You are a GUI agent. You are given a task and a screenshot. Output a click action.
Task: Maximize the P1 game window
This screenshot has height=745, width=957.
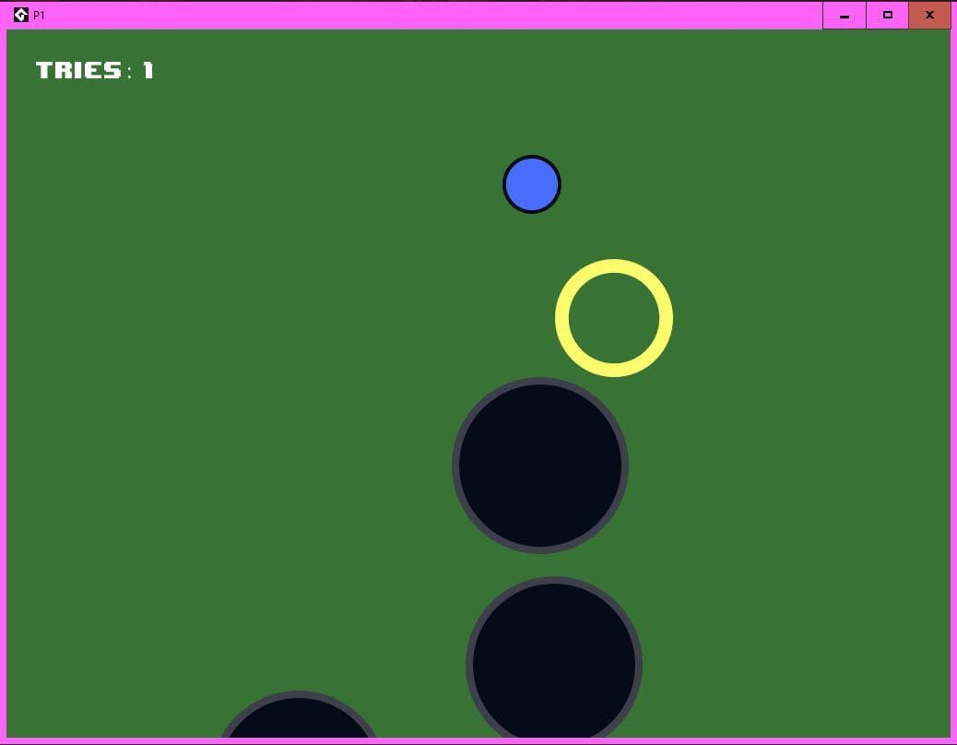coord(888,16)
